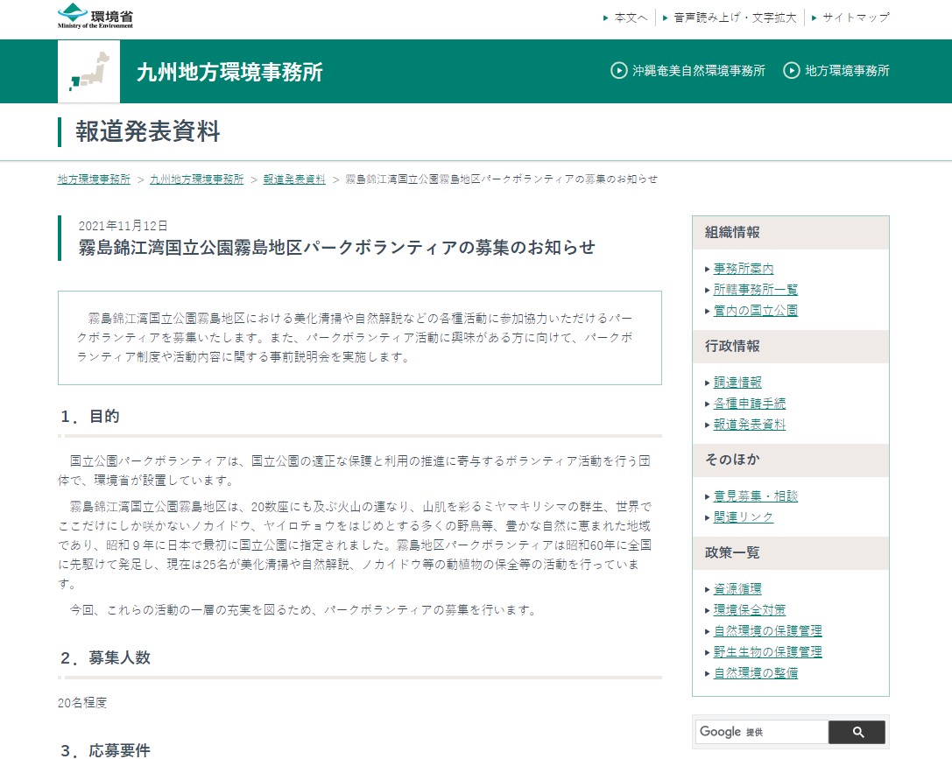This screenshot has height=759, width=952.
Task: Click 地方環境事務所 in the breadcrumb
Action: pos(94,179)
